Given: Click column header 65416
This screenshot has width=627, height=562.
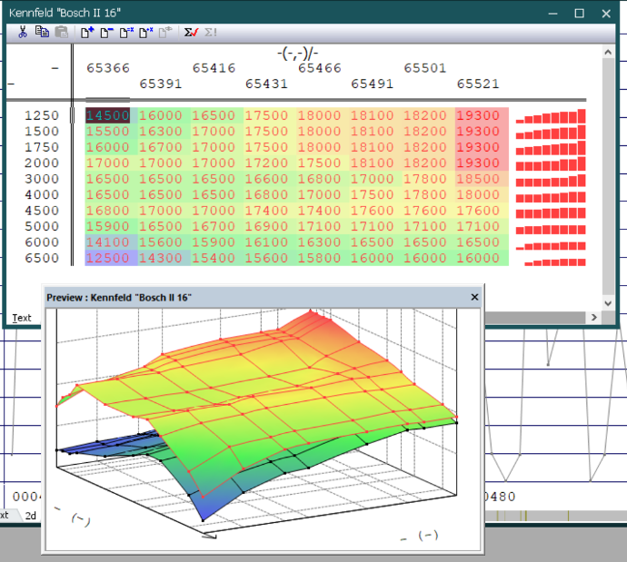Looking at the screenshot, I should (214, 68).
